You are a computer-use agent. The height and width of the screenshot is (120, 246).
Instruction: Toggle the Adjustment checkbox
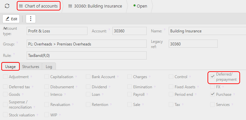click(x=5, y=77)
